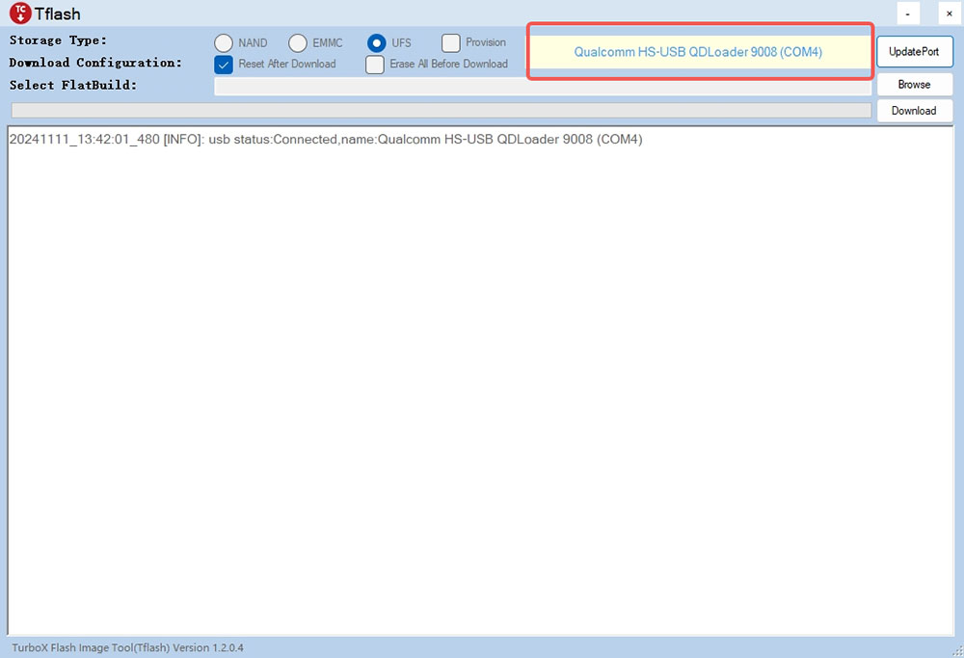Click the download progress bar
This screenshot has width=964, height=658.
tap(441, 111)
